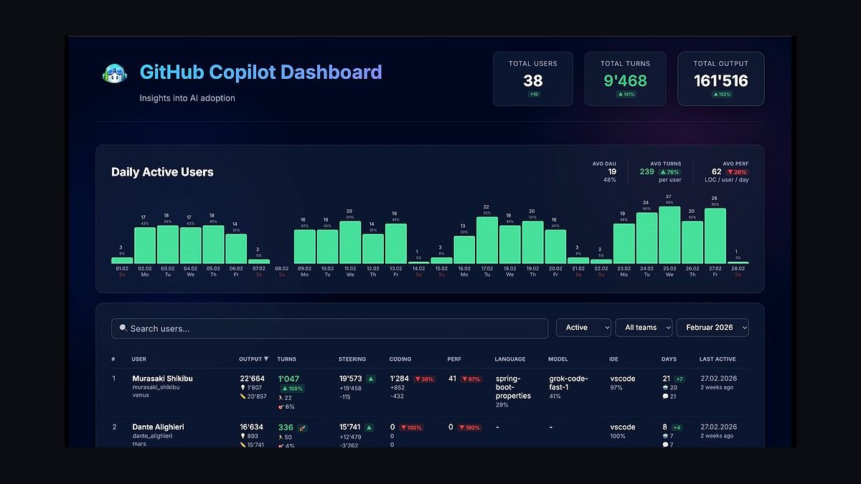Sort by the LANGUAGE column header
861x484 pixels.
click(510, 359)
